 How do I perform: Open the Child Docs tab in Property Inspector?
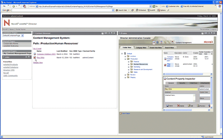tap(193, 83)
